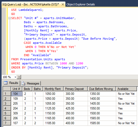Click the 1585.00 Due Before Moving cell

coord(102,123)
